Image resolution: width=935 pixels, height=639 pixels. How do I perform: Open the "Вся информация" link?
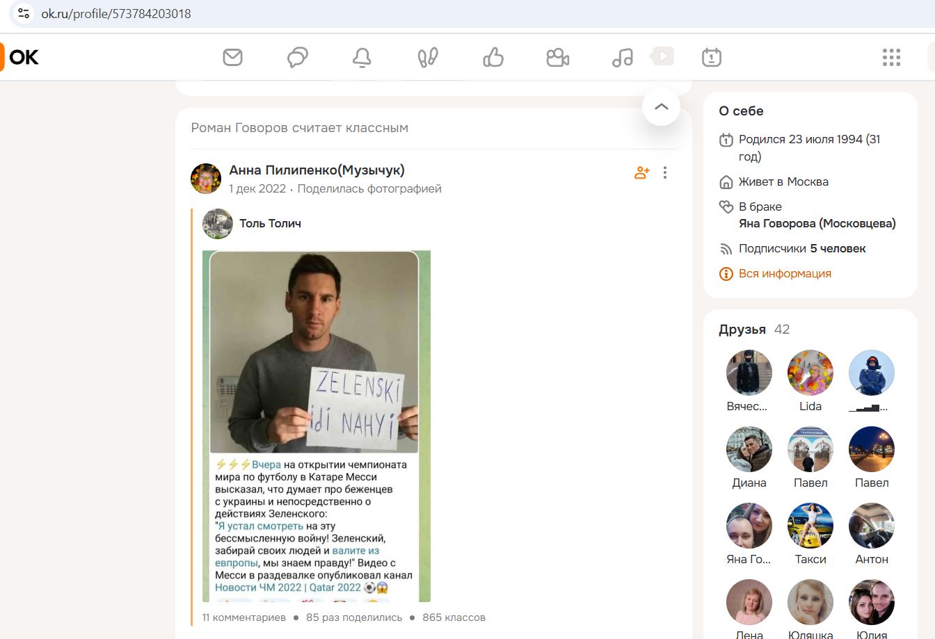pyautogui.click(x=785, y=273)
